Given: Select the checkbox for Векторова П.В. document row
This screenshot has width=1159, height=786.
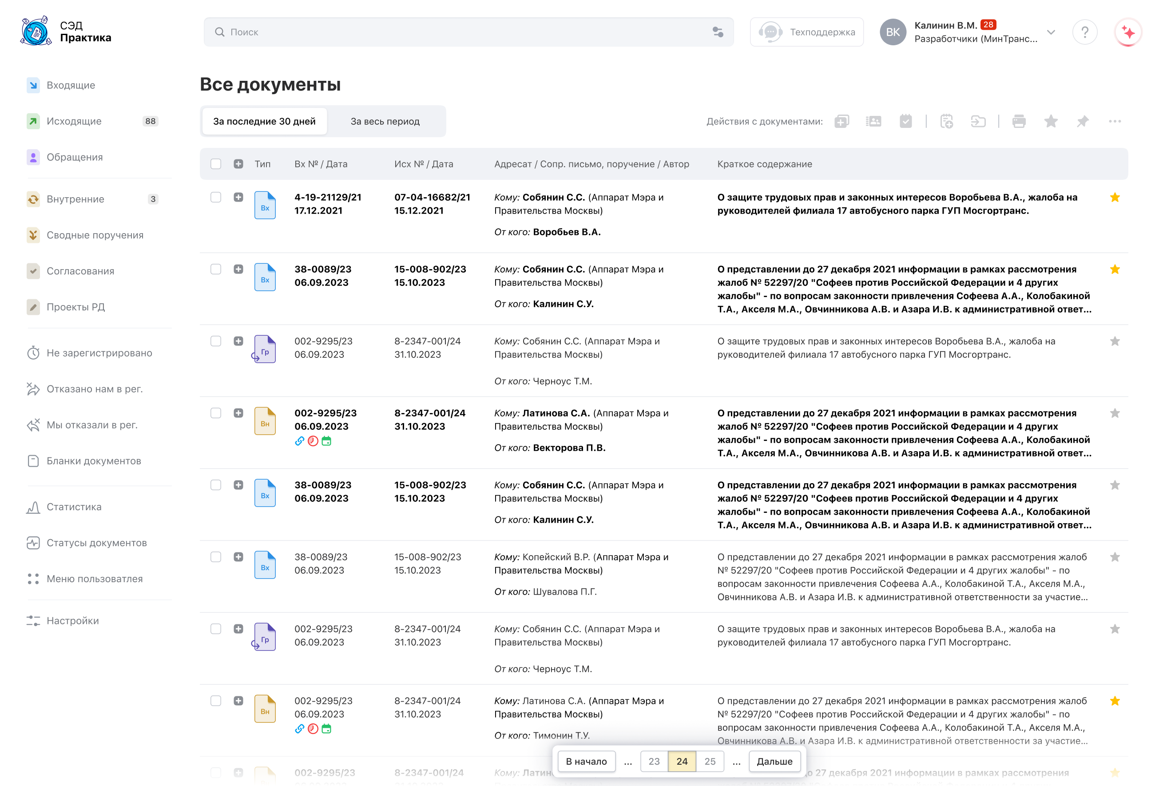Looking at the screenshot, I should pyautogui.click(x=215, y=413).
